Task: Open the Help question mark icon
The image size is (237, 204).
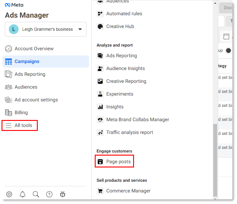Action: pos(49,194)
